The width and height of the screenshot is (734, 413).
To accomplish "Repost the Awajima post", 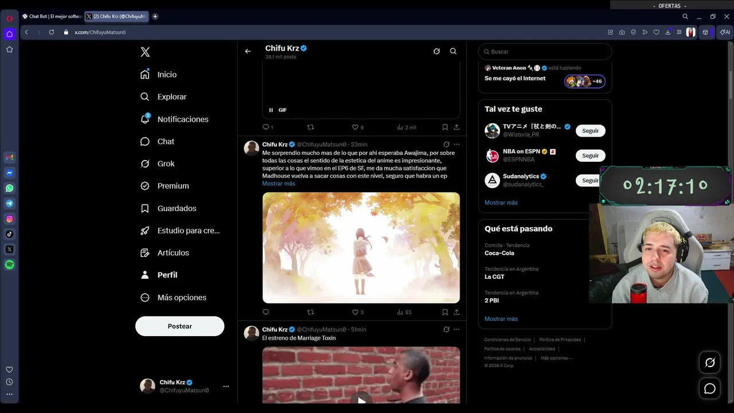I will 311,312.
